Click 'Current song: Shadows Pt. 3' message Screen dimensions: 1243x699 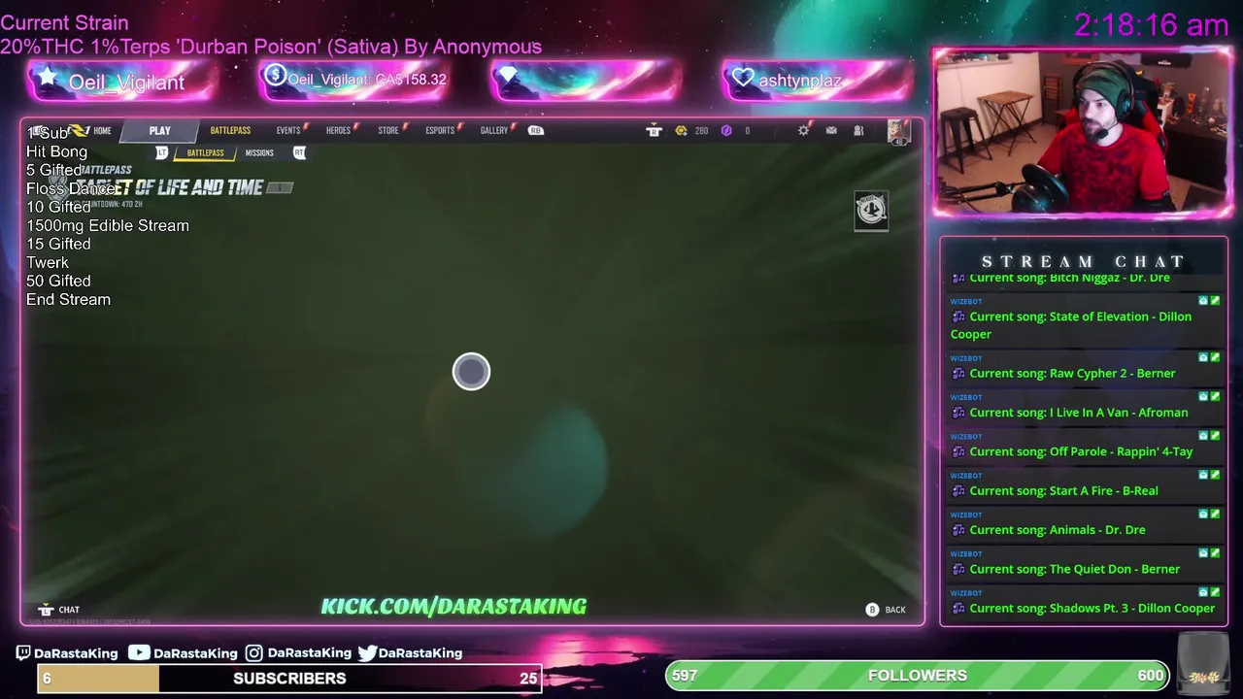pos(1083,601)
